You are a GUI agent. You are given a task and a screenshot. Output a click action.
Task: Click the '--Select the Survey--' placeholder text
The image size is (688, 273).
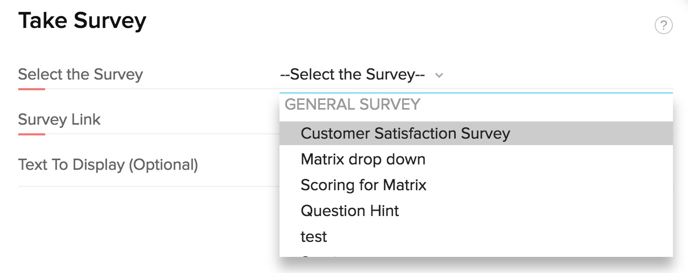point(352,75)
